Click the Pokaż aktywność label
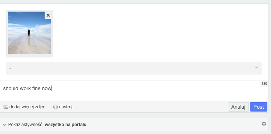 click(26, 125)
